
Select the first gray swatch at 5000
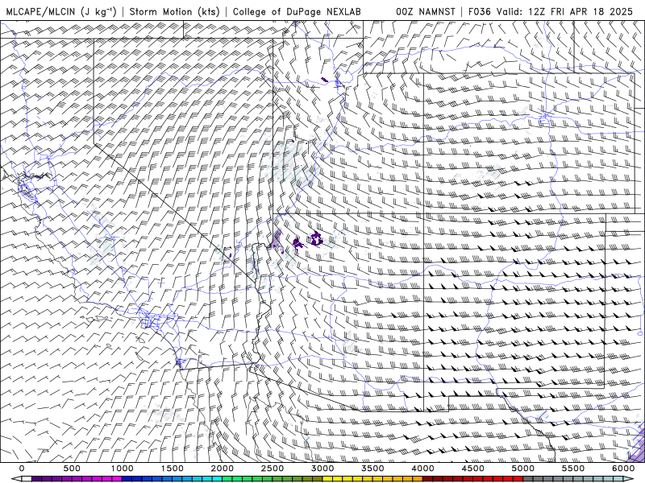coord(528,478)
